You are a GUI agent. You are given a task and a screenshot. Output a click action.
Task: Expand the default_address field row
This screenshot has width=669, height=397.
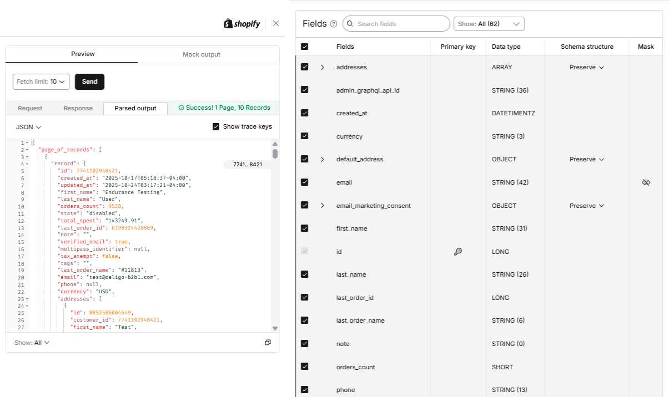[x=322, y=159]
